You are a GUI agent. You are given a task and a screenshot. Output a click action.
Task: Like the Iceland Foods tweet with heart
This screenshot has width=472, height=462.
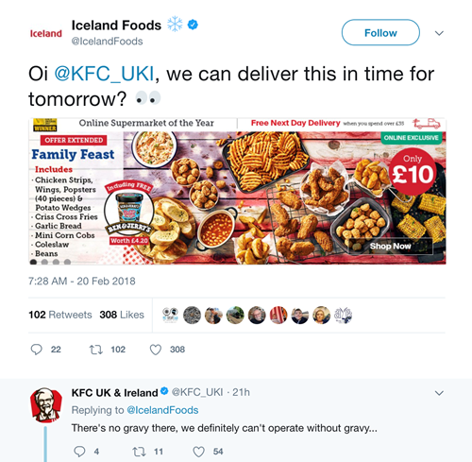(156, 350)
